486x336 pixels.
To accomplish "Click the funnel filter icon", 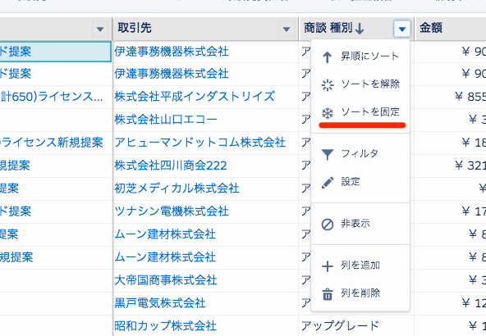I will pyautogui.click(x=328, y=154).
